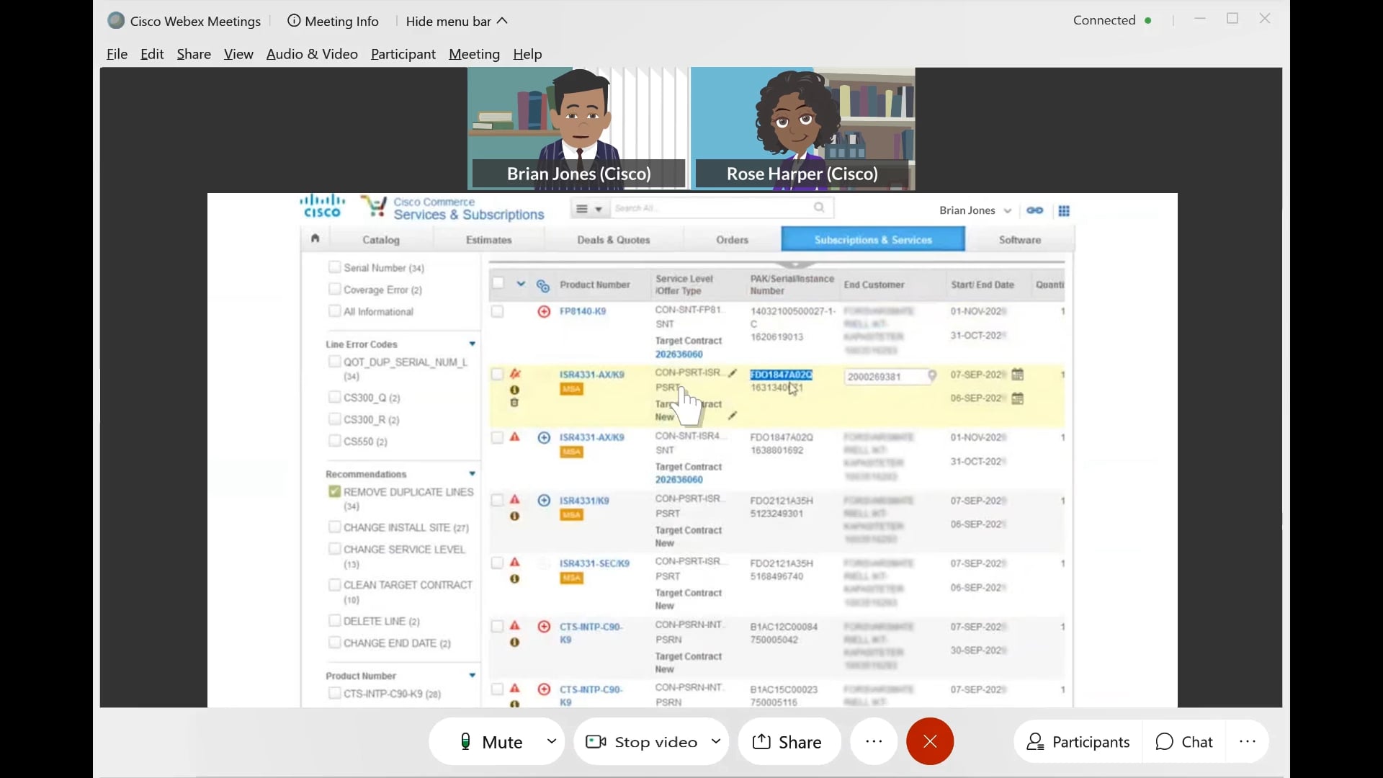This screenshot has height=778, width=1383.
Task: Collapse the Product Number section
Action: [473, 676]
